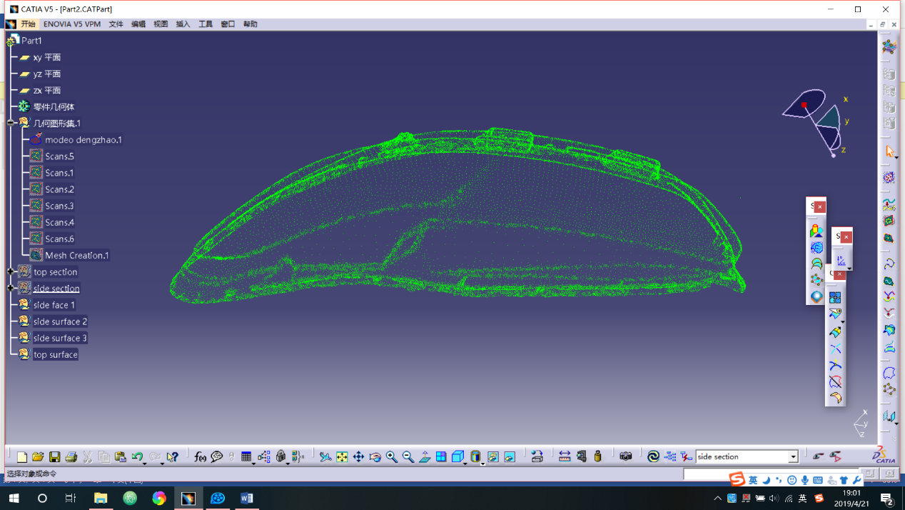Open the 工具 menu
This screenshot has width=905, height=510.
click(x=206, y=24)
